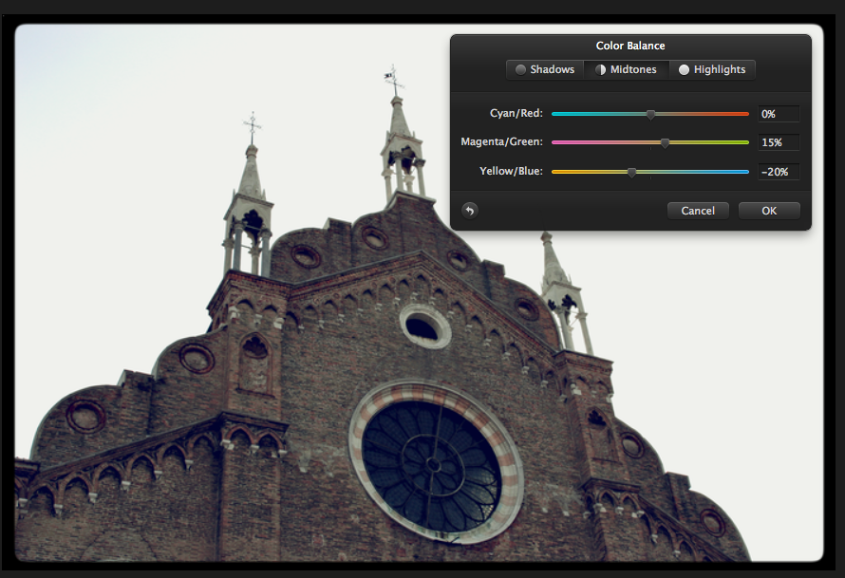
Task: Confirm changes with OK
Action: coord(769,211)
